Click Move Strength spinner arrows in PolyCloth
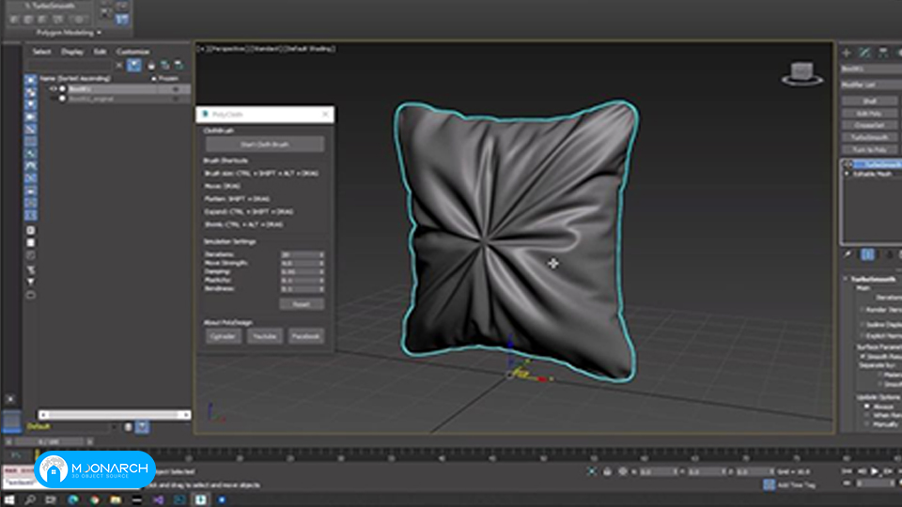This screenshot has width=902, height=507. (321, 263)
